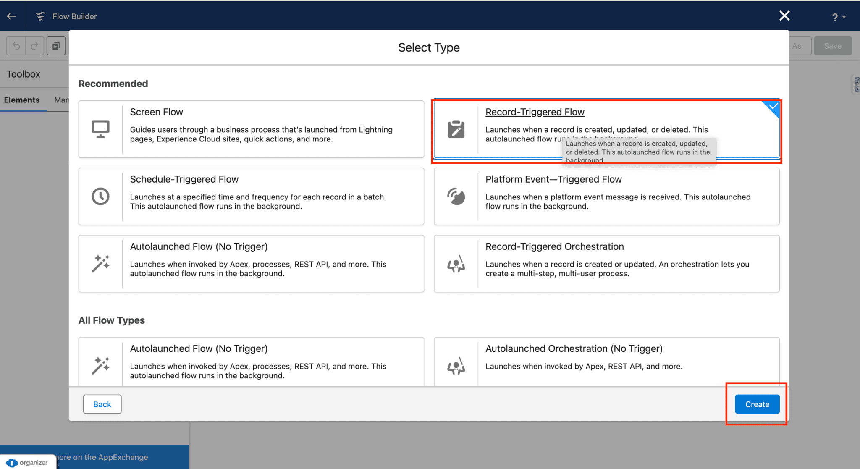Click the Create button
860x469 pixels.
(x=757, y=404)
